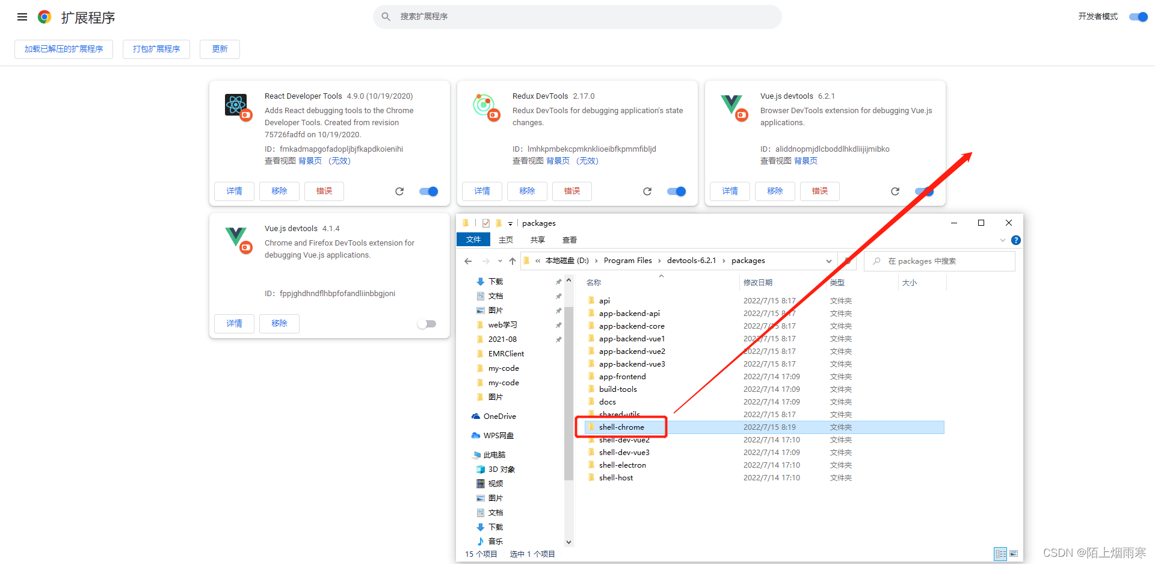Expand the Explorer ribbon chevron
Image resolution: width=1155 pixels, height=564 pixels.
[1003, 240]
